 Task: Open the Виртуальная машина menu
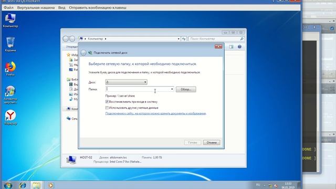pos(36,7)
